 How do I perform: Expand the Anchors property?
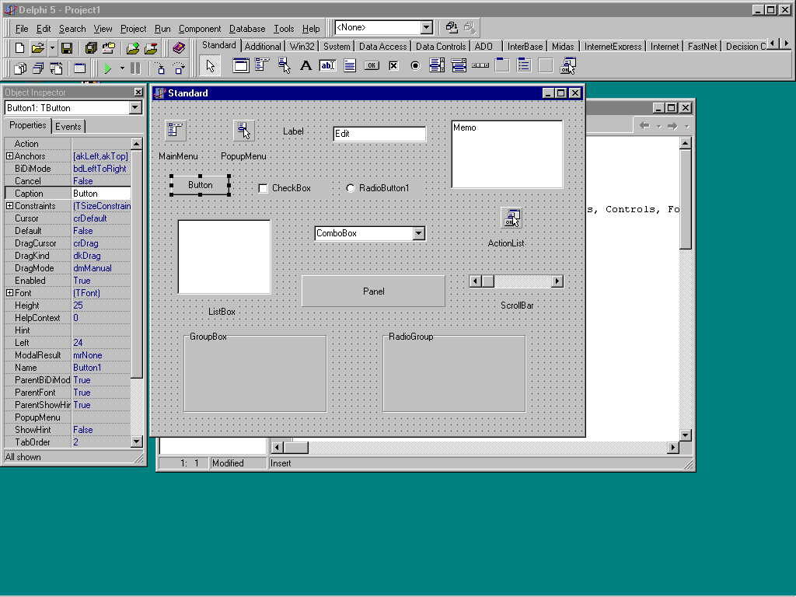tap(9, 155)
